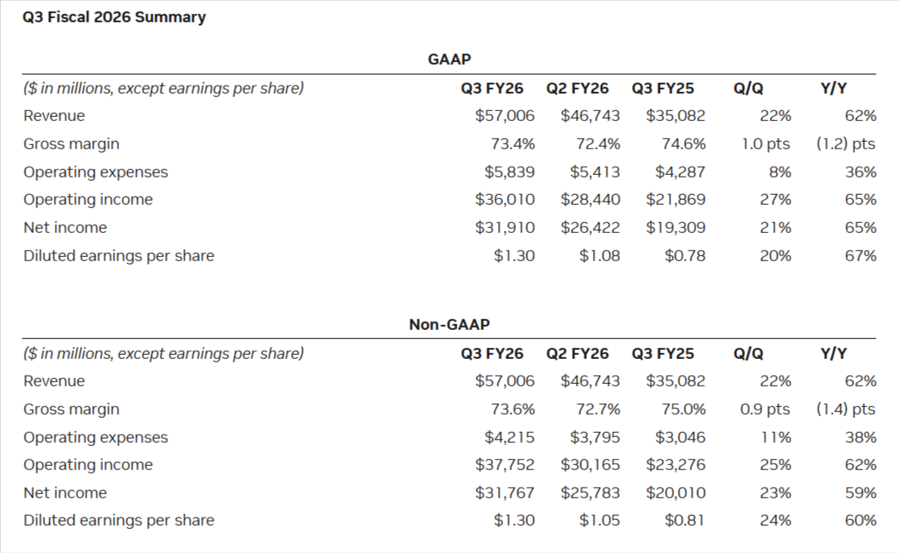Click GAAP operating income $36,010 cell

click(505, 199)
